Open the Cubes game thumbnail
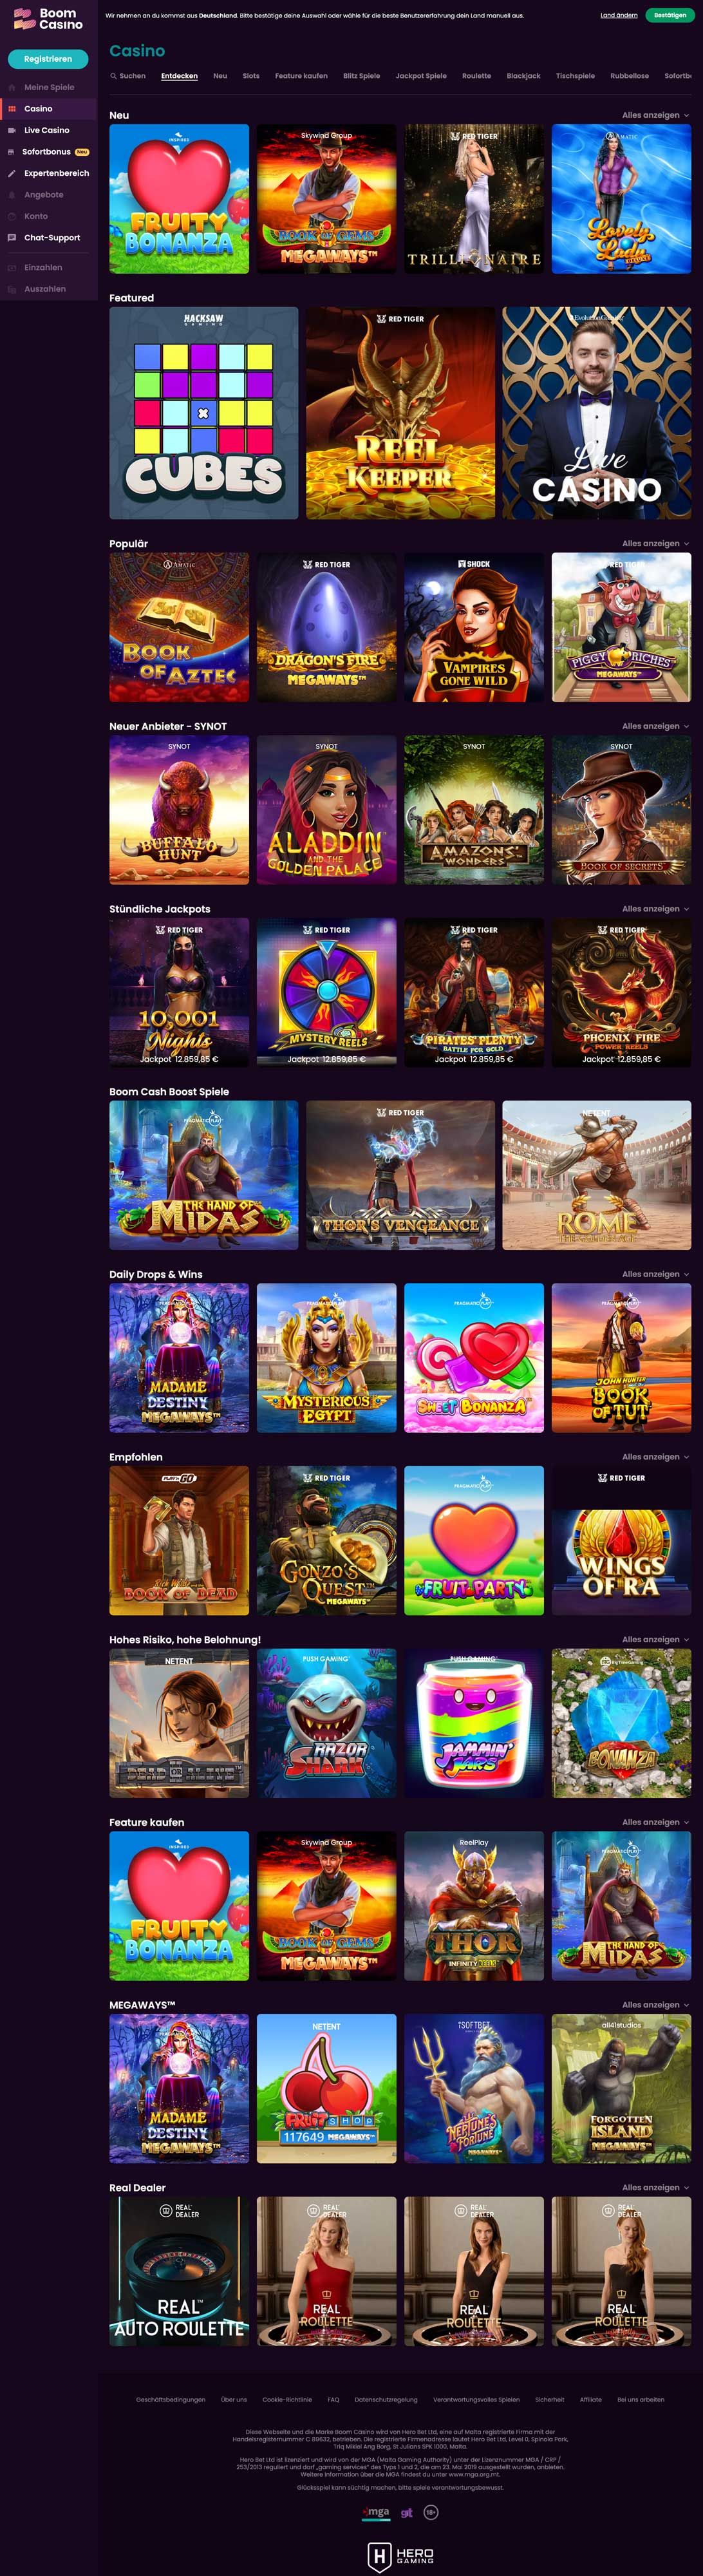703x2576 pixels. 204,413
